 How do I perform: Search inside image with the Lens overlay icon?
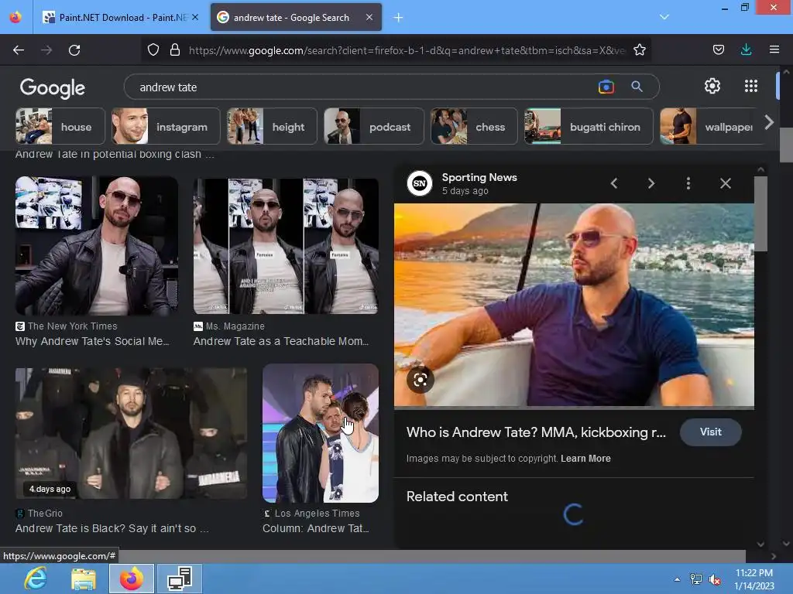[421, 379]
